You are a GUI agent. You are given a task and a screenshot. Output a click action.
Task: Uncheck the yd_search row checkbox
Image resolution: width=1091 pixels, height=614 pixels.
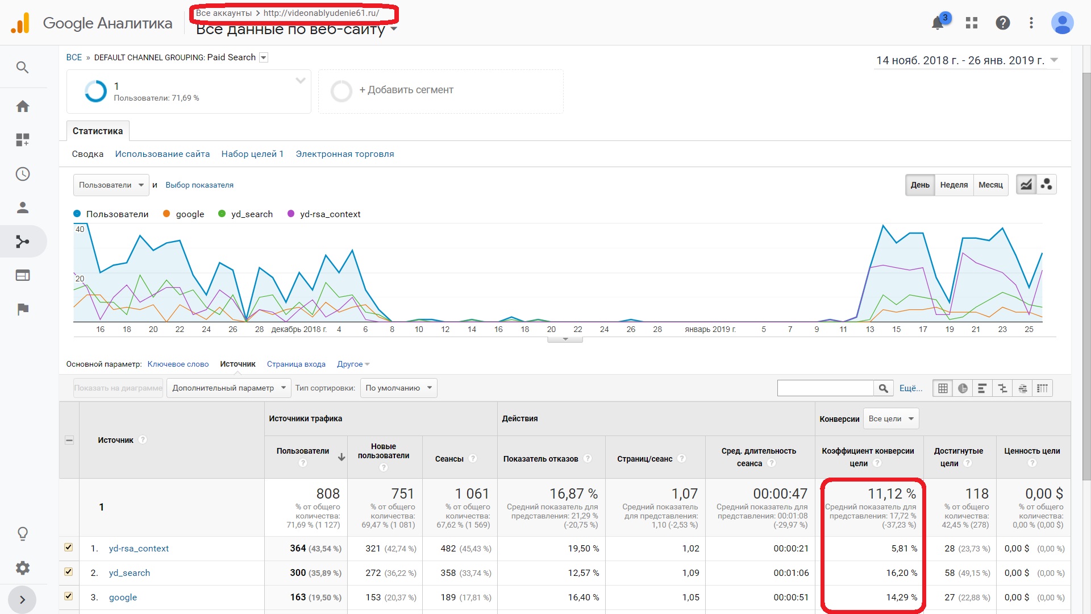(68, 572)
